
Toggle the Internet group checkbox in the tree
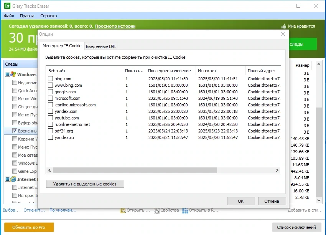click(8, 179)
